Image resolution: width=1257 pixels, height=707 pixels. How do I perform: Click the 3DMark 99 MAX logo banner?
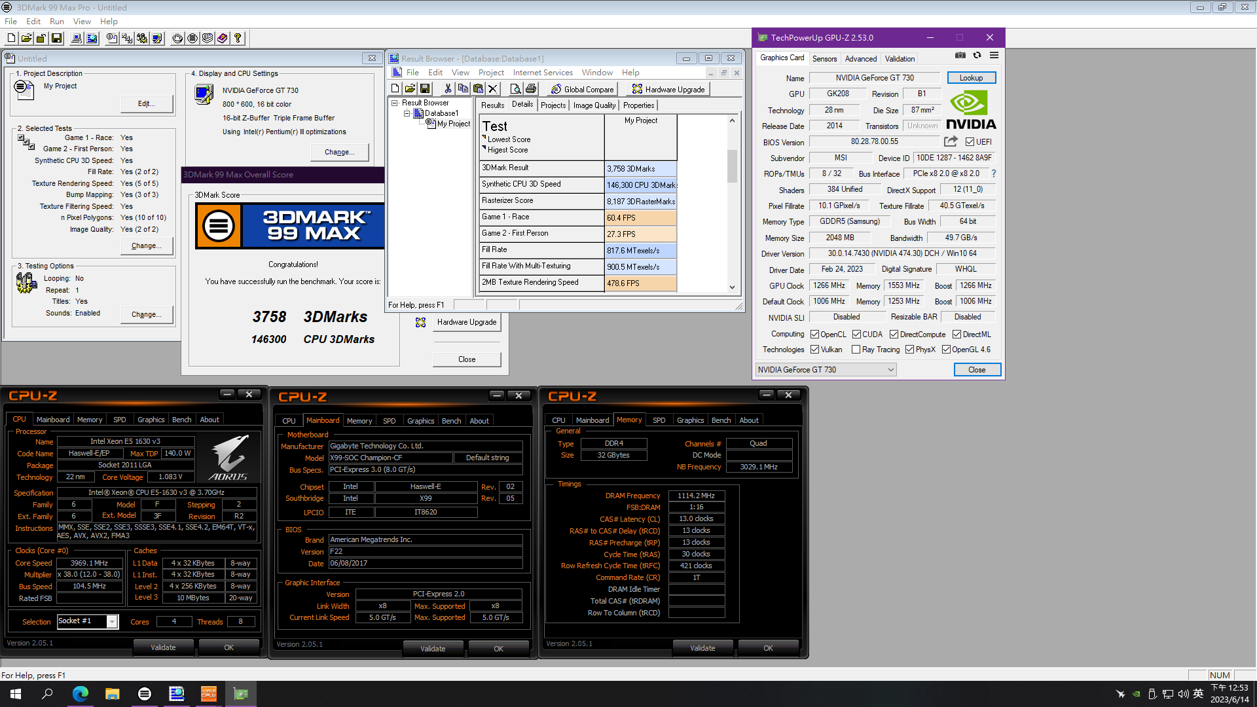point(290,226)
